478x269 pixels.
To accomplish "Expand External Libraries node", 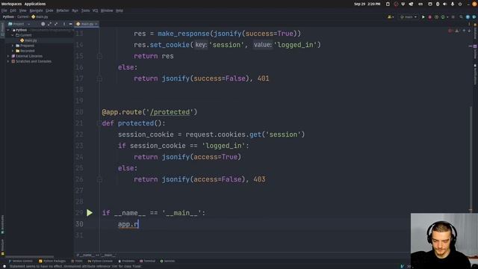I will click(x=8, y=56).
